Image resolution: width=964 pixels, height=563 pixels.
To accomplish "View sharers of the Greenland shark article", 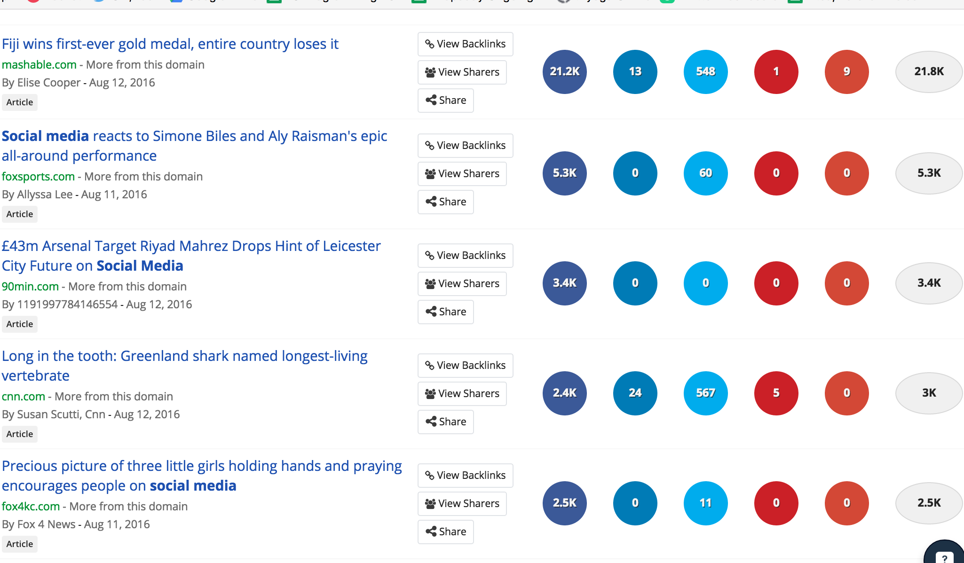I will pyautogui.click(x=462, y=394).
